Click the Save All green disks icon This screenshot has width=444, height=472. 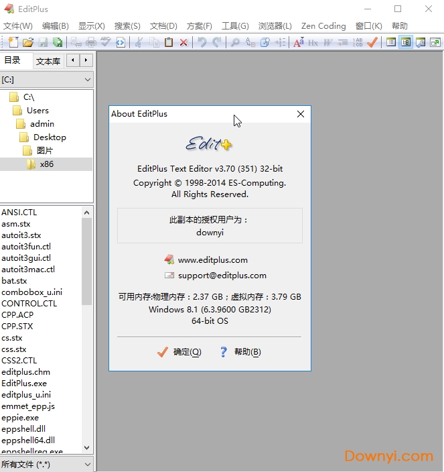[x=57, y=42]
